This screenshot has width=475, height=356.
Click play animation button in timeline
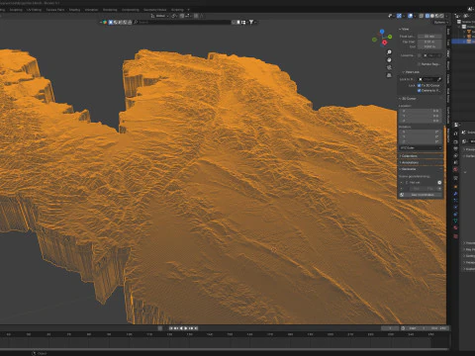pyautogui.click(x=186, y=328)
